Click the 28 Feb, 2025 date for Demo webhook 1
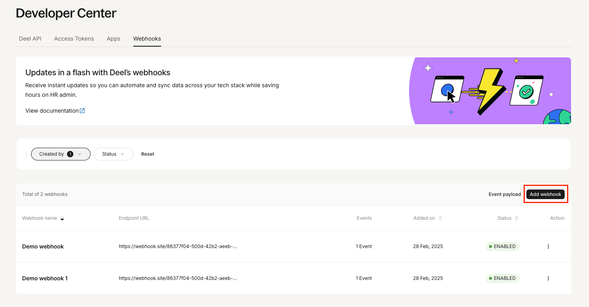This screenshot has height=307, width=589. [428, 278]
